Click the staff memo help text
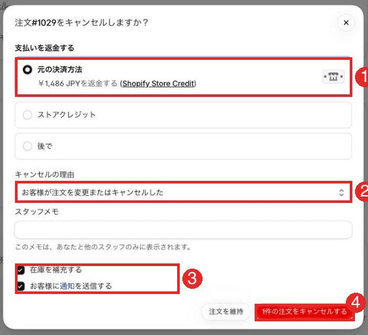368x335 pixels. [104, 247]
